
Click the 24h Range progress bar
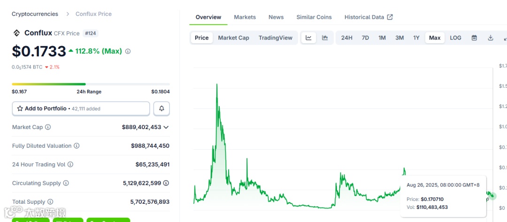91,84
